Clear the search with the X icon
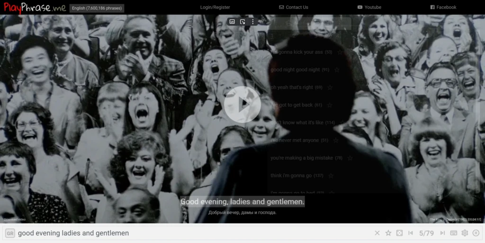 tap(377, 233)
